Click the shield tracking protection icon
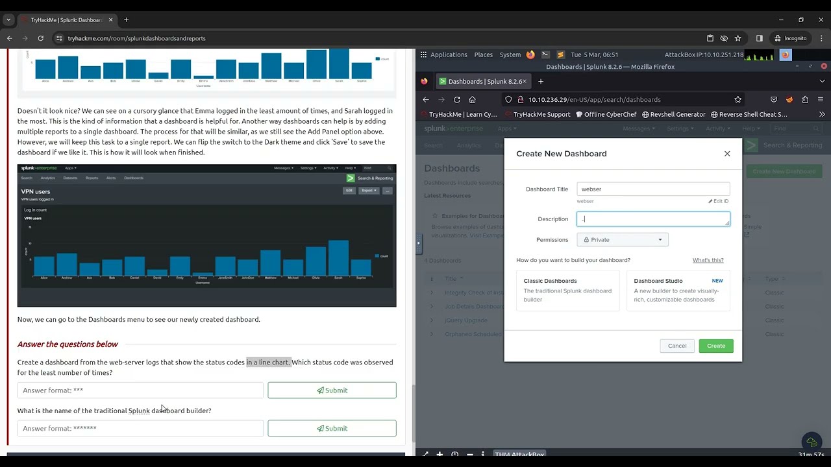 pyautogui.click(x=508, y=99)
